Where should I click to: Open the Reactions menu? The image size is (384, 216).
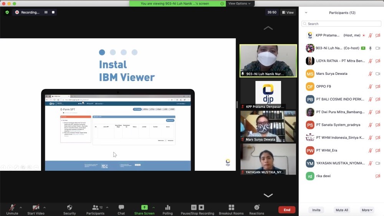[x=257, y=208]
